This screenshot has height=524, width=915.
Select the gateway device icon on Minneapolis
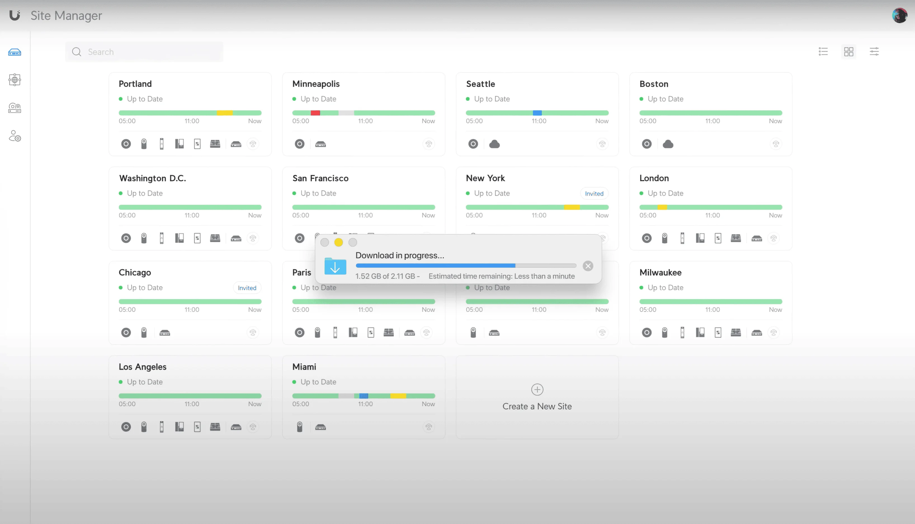[x=321, y=144]
